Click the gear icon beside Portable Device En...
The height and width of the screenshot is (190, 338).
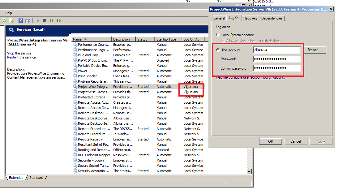(x=75, y=65)
